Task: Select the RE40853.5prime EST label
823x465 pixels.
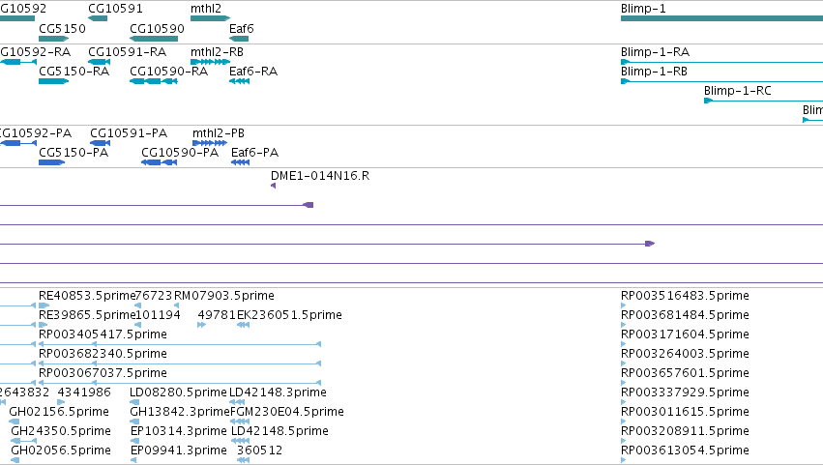Action: click(x=87, y=296)
